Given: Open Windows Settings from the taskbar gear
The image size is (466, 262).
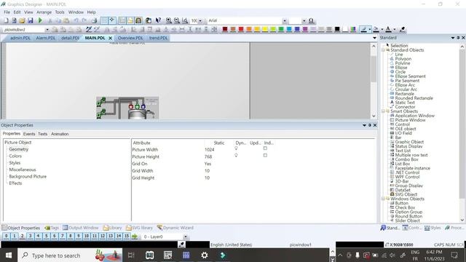Looking at the screenshot, I should click(x=205, y=255).
